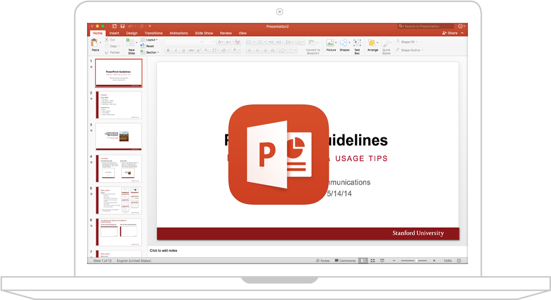The width and height of the screenshot is (551, 300).
Task: Click the Reset slide icon
Action: (143, 46)
